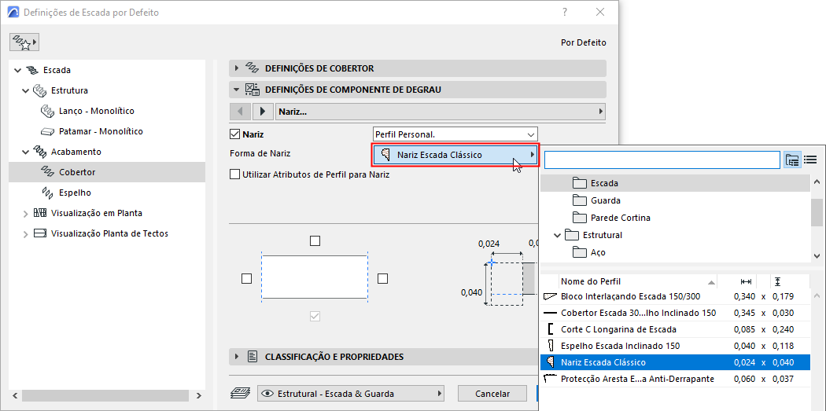The image size is (826, 411).
Task: Open Estrutural - Escada & Guarda layer selector
Action: [351, 394]
